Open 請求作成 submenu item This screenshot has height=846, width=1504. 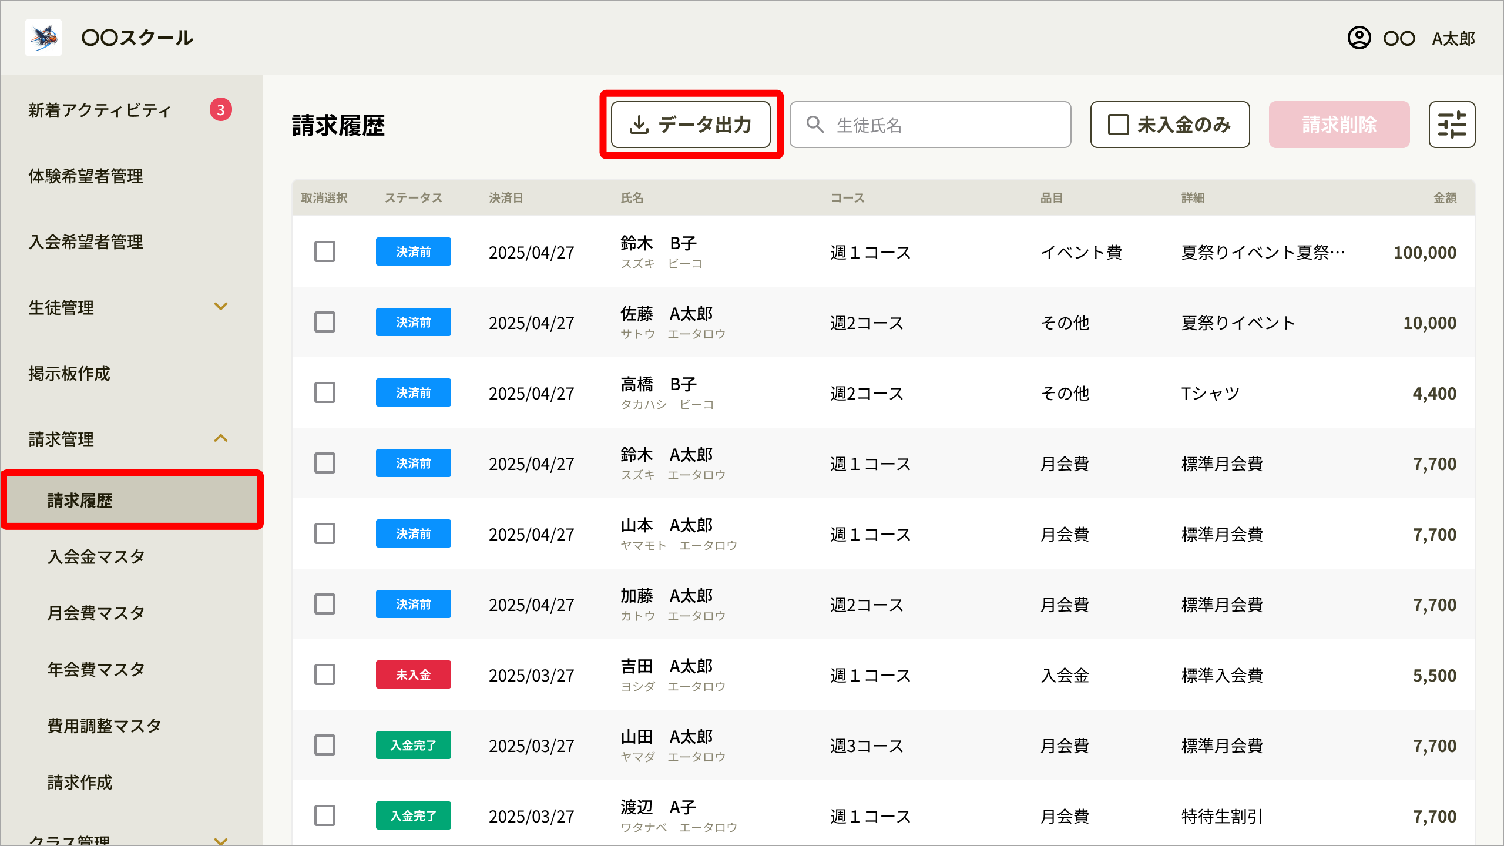tap(79, 782)
